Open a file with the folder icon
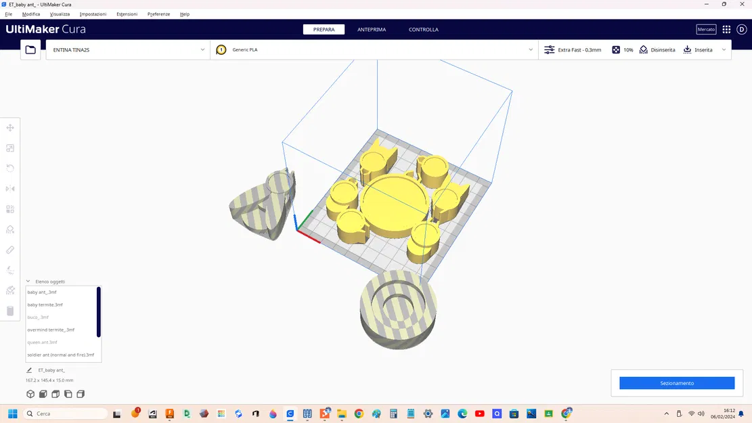This screenshot has width=752, height=423. click(30, 49)
